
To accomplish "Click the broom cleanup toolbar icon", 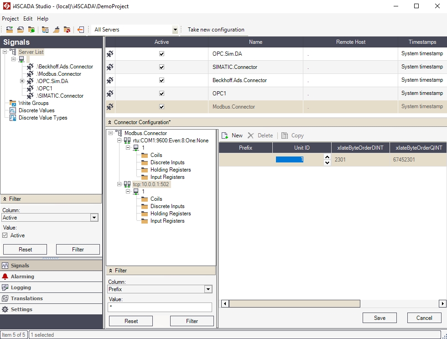I will click(56, 30).
